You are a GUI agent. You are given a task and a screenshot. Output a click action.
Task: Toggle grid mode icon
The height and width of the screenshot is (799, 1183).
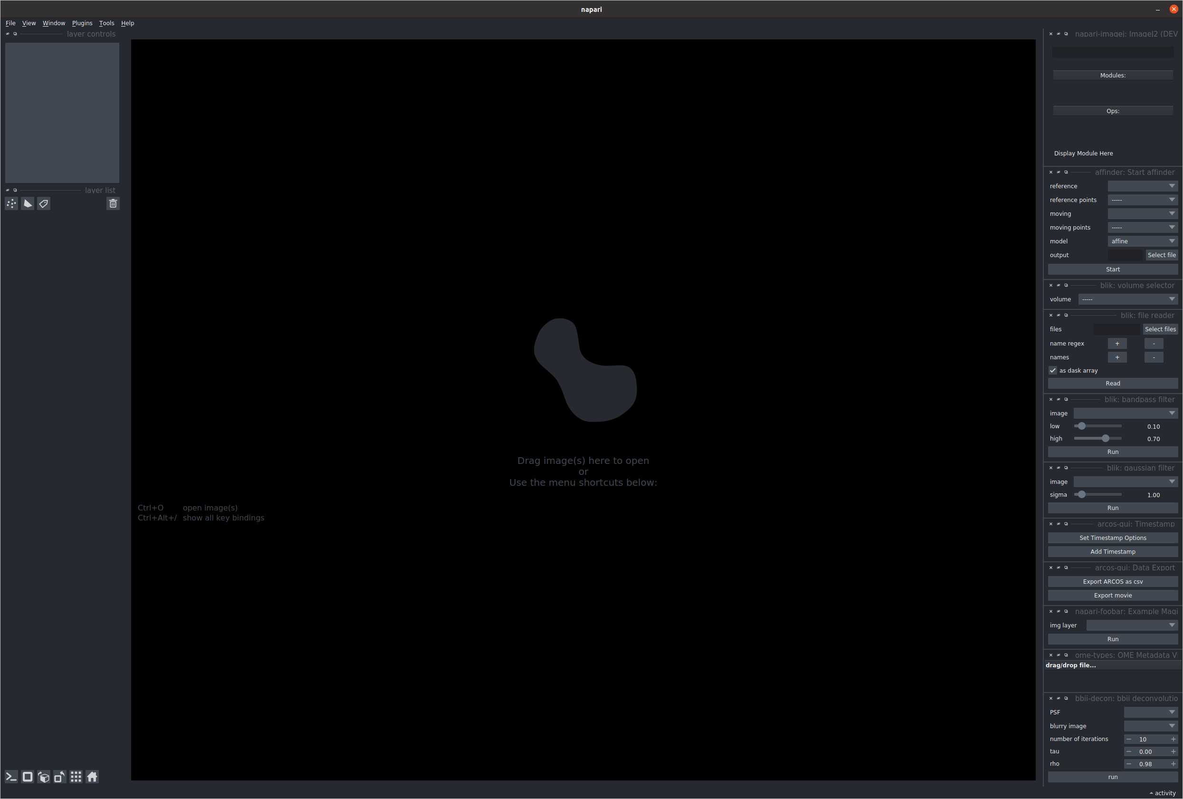coord(76,777)
